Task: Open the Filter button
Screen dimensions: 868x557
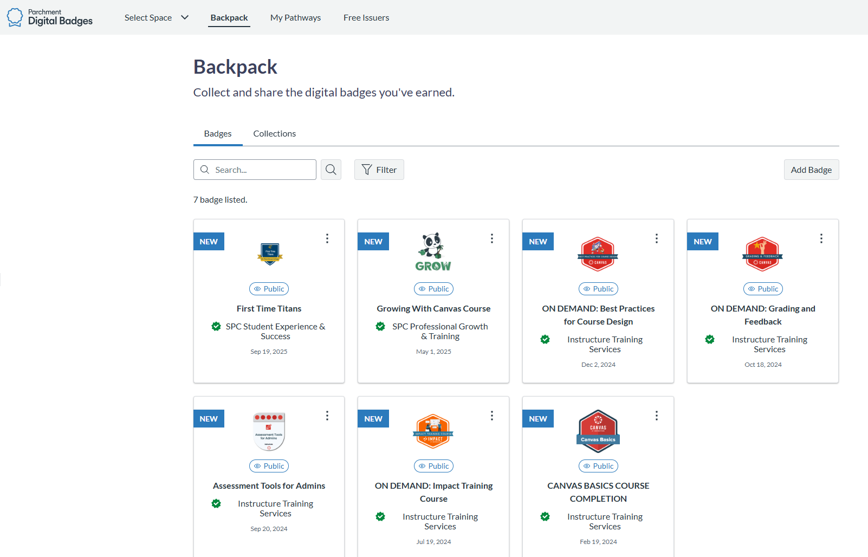Action: (379, 170)
